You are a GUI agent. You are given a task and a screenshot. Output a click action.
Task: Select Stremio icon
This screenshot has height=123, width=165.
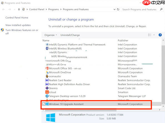47,88
